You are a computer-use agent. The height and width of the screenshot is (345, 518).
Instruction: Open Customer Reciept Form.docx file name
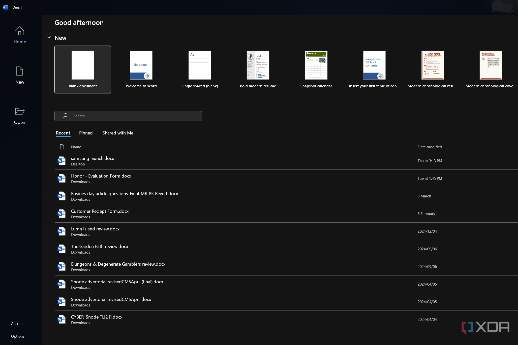[100, 211]
